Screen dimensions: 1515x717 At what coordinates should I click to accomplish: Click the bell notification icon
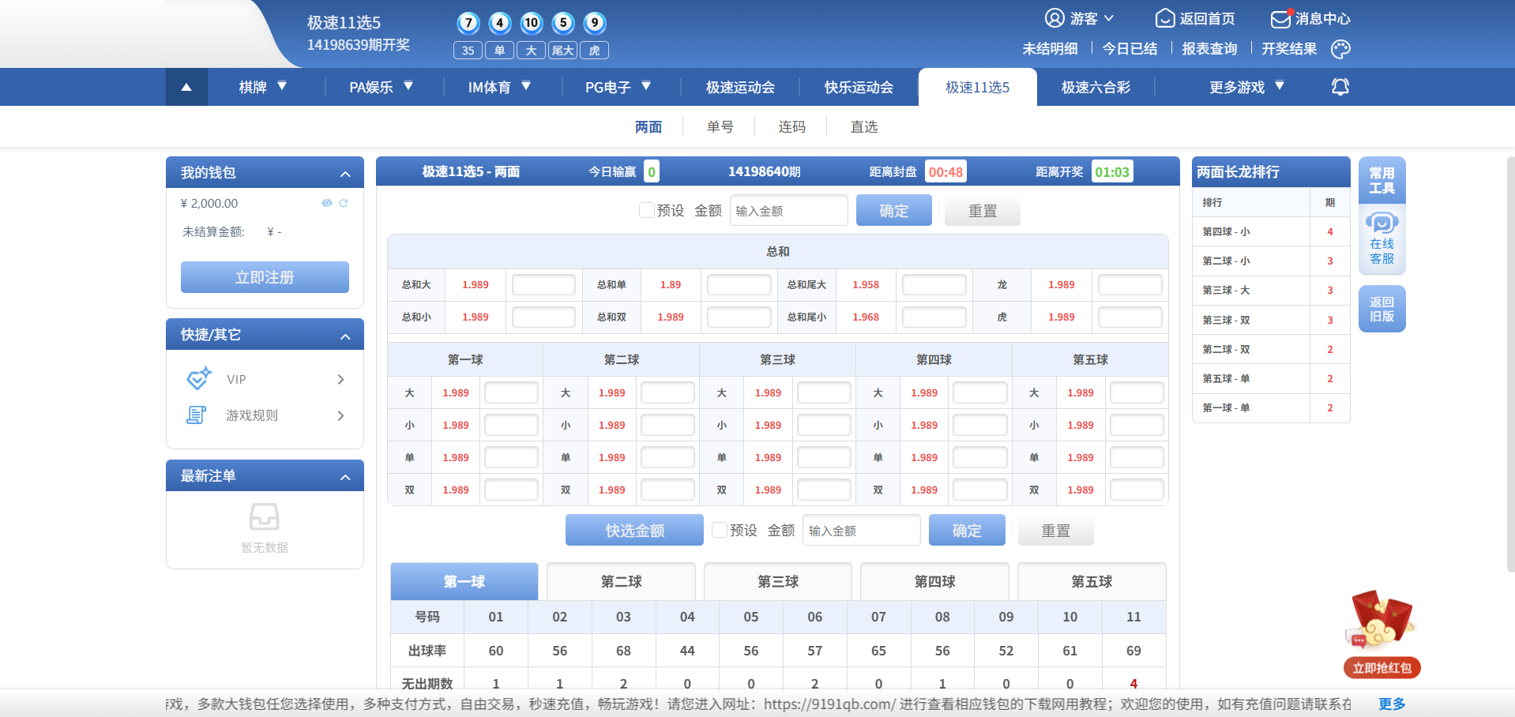[x=1340, y=87]
